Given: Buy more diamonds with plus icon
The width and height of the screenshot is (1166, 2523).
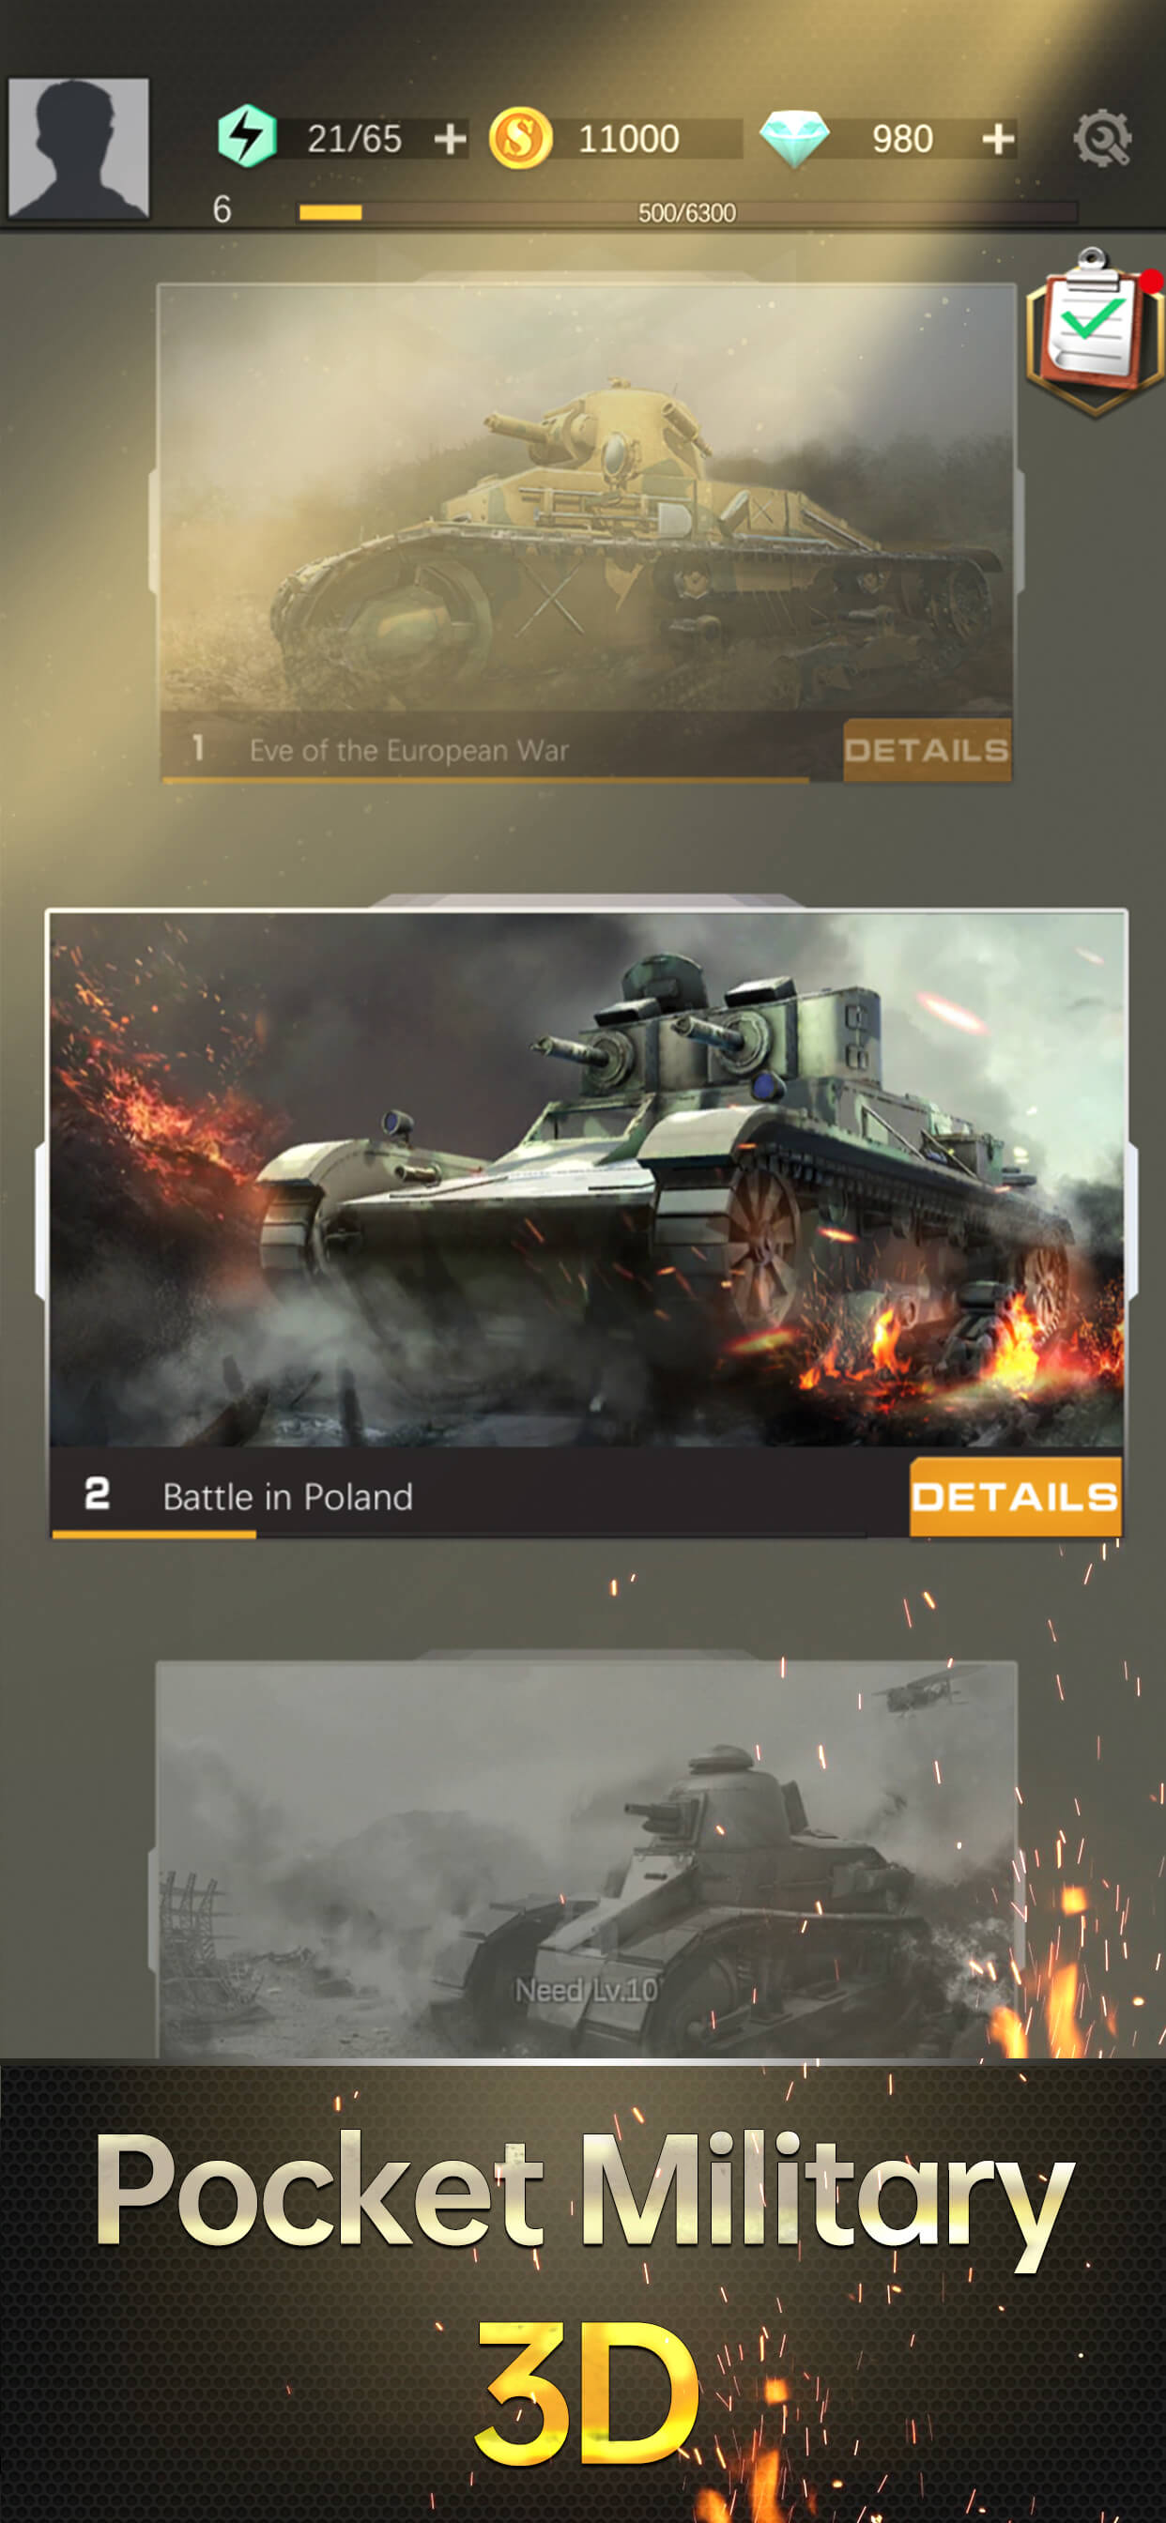Looking at the screenshot, I should 997,139.
